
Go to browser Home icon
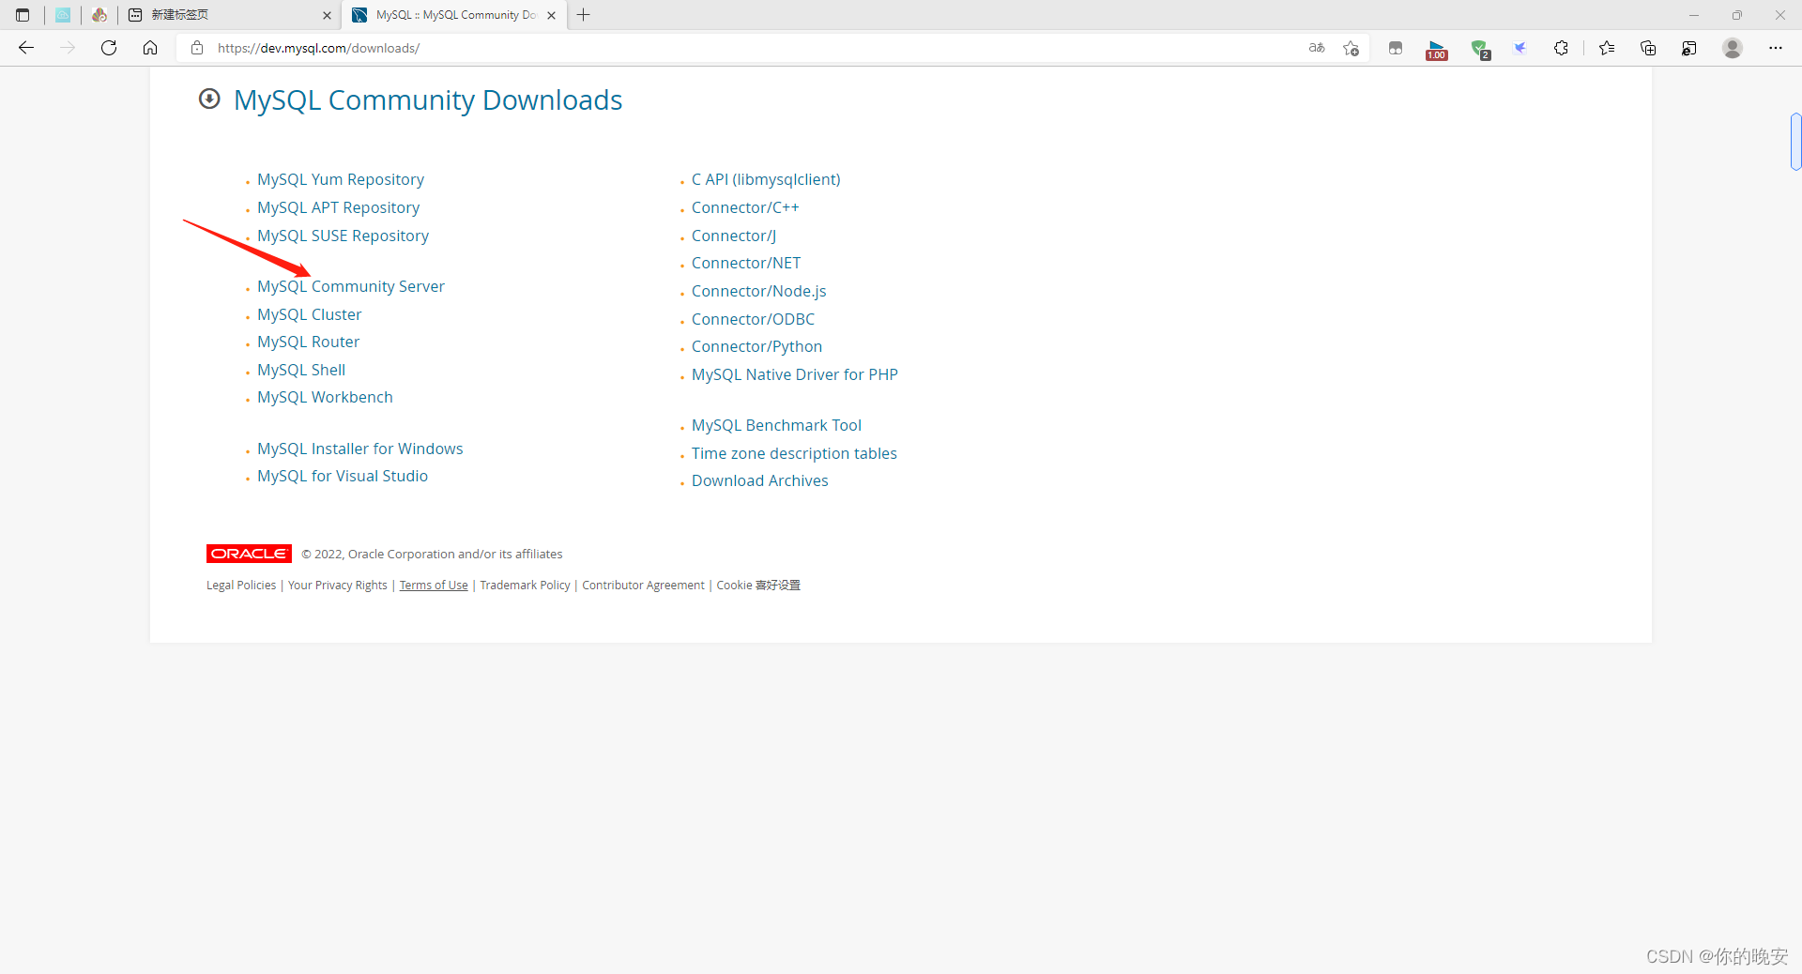[x=150, y=48]
